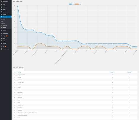Viewport: 139px width, 120px height.
Task: Open the Settings menu link
Action: pyautogui.click(x=4, y=43)
